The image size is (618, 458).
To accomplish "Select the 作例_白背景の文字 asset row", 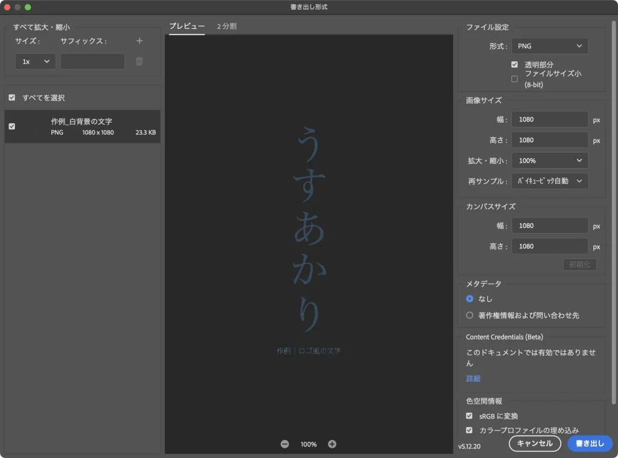I will click(x=82, y=127).
